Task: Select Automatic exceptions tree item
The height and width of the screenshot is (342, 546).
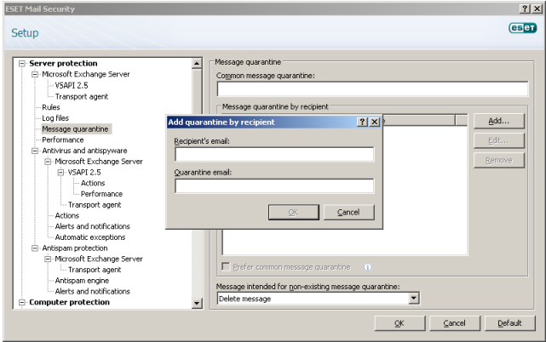Action: pos(89,237)
